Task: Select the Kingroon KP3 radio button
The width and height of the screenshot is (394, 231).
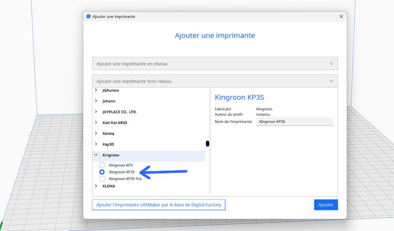Action: tap(102, 165)
